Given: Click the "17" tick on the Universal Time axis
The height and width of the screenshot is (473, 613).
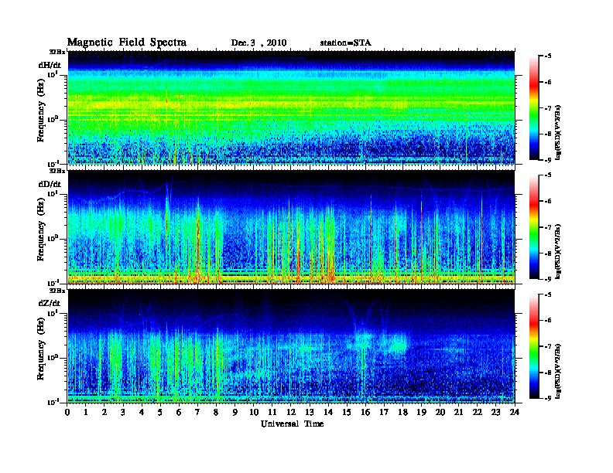Looking at the screenshot, I should 384,412.
